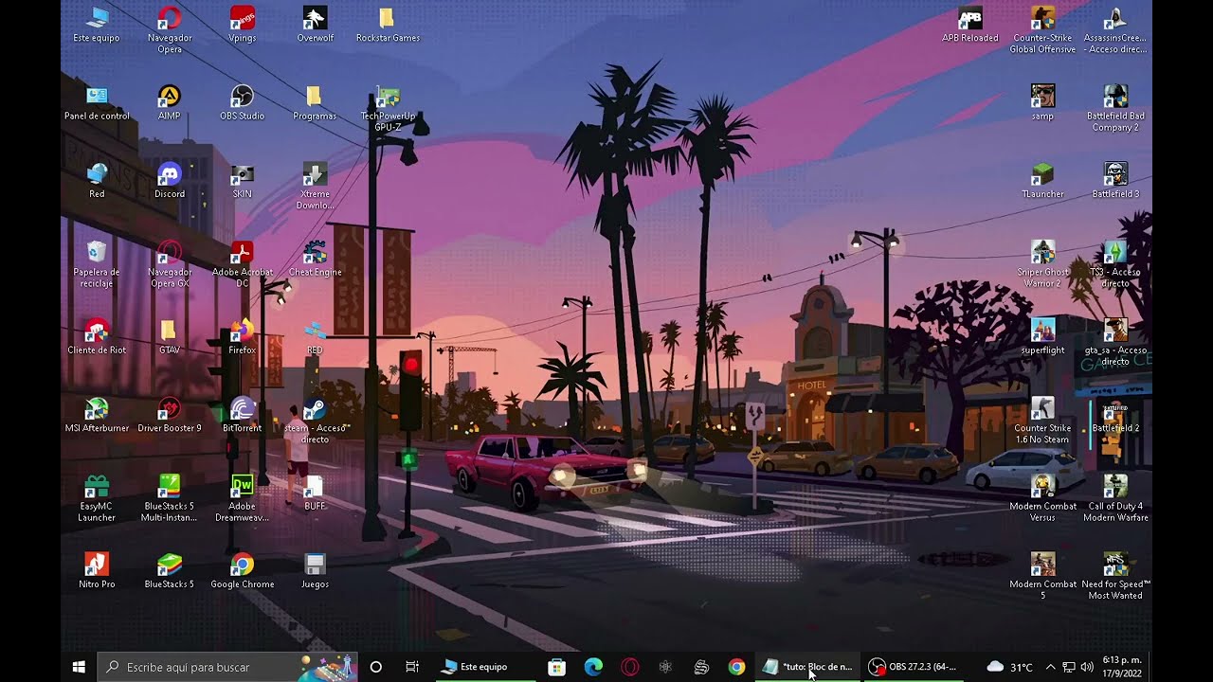Select the Battlefield 3 icon
This screenshot has width=1213, height=682.
(1115, 180)
